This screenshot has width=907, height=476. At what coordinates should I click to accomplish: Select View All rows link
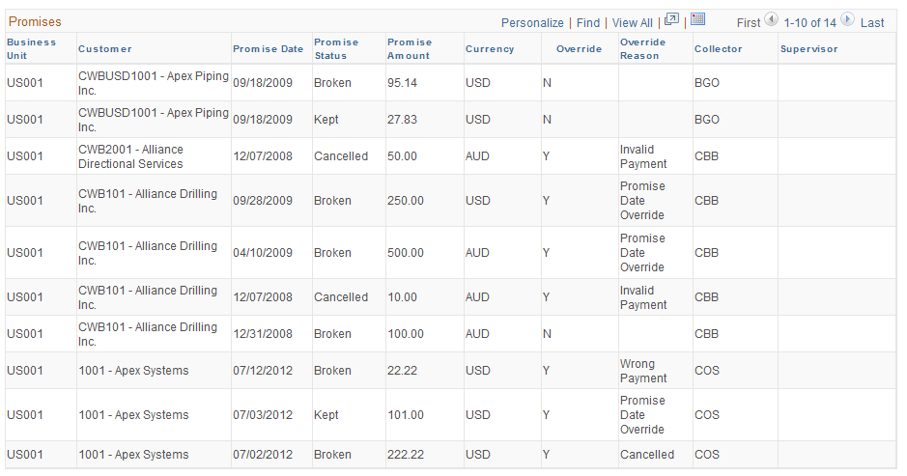coord(633,22)
